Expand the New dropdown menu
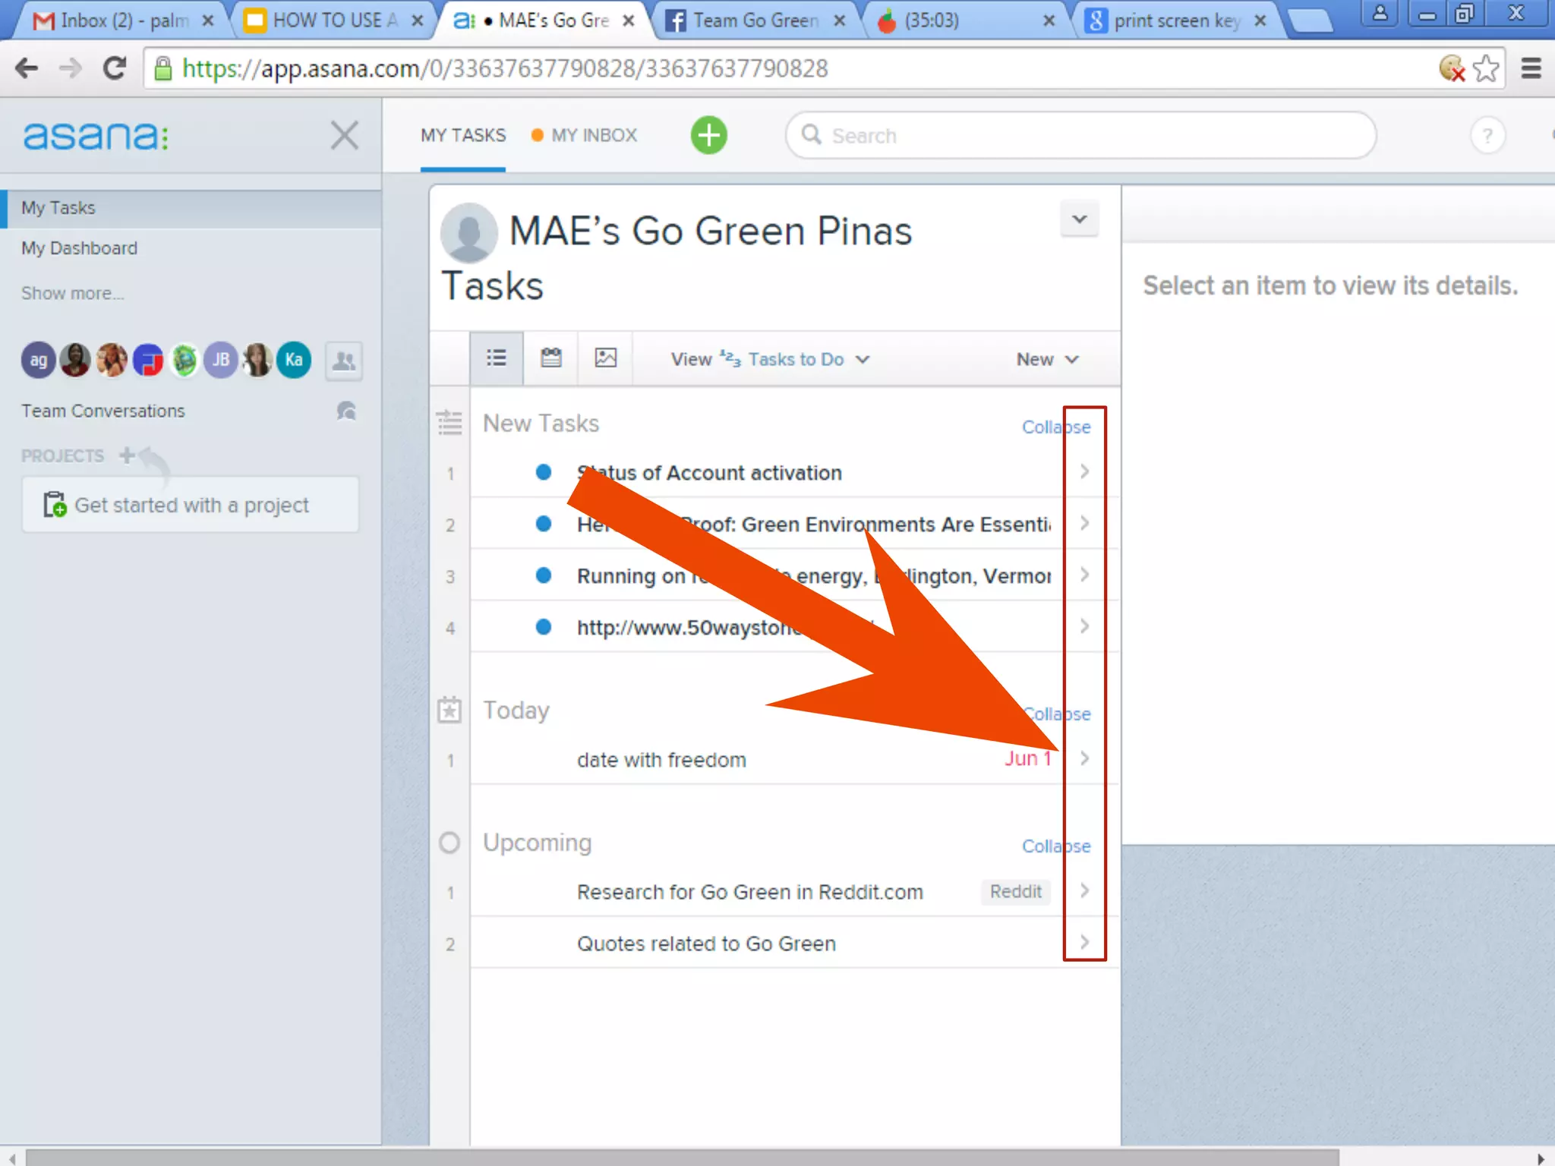This screenshot has width=1555, height=1166. (1047, 359)
